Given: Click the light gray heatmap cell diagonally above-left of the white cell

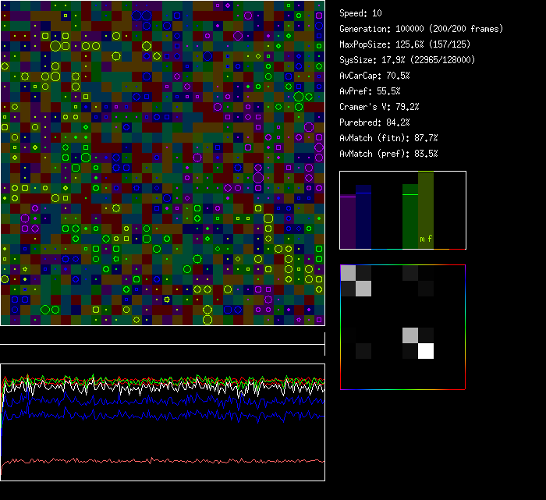Looking at the screenshot, I should (x=410, y=335).
